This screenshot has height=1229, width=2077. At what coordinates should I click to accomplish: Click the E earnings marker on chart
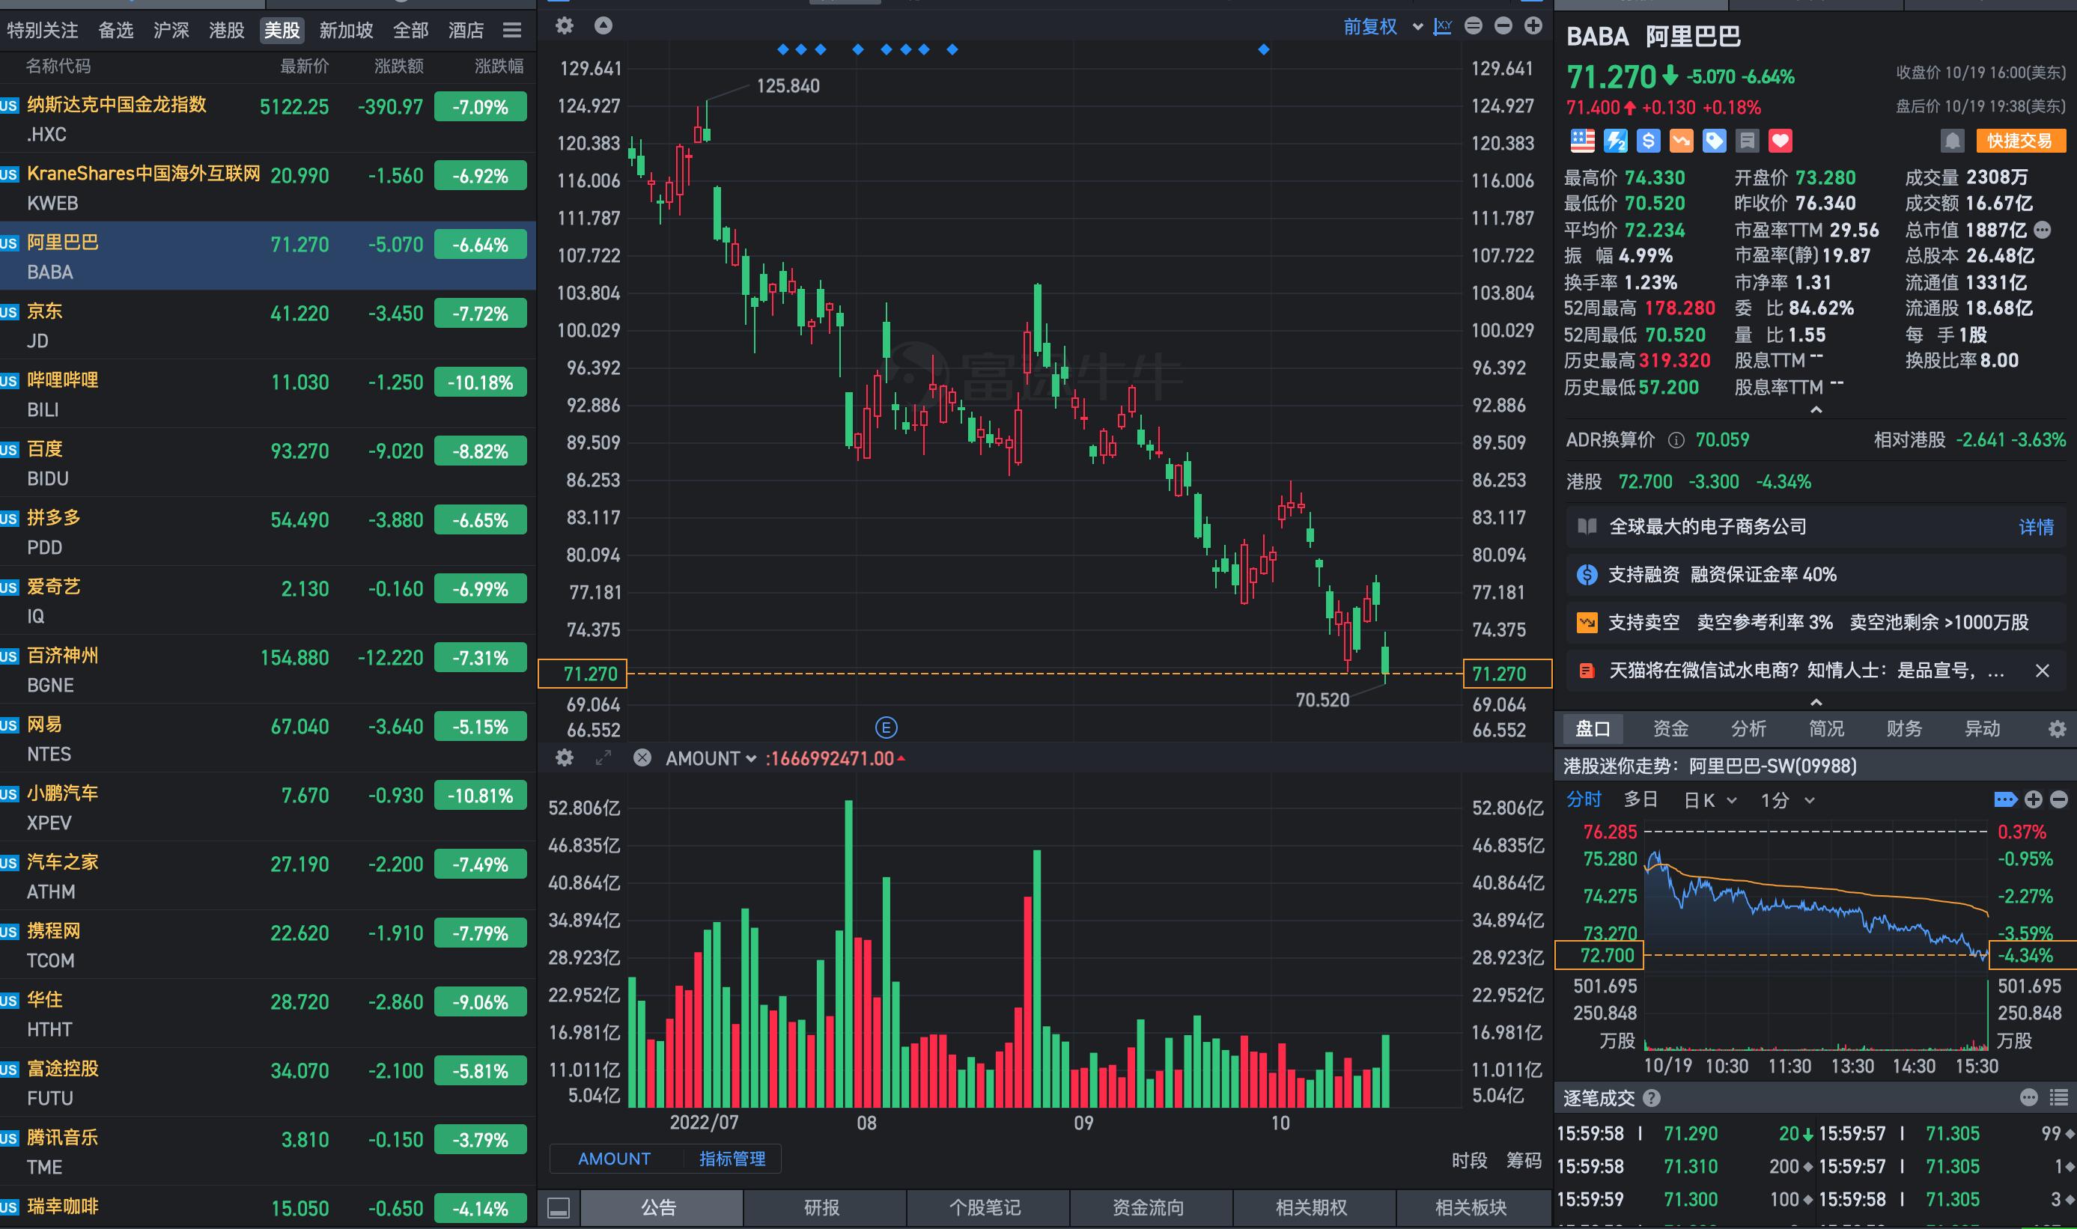pos(886,727)
